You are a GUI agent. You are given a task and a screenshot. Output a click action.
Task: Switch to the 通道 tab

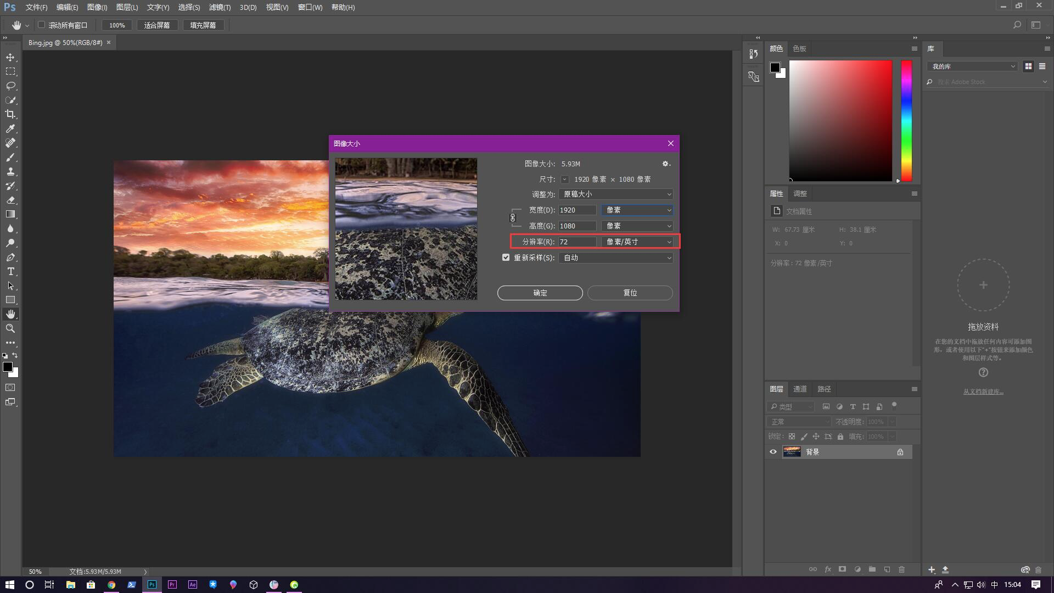(800, 389)
